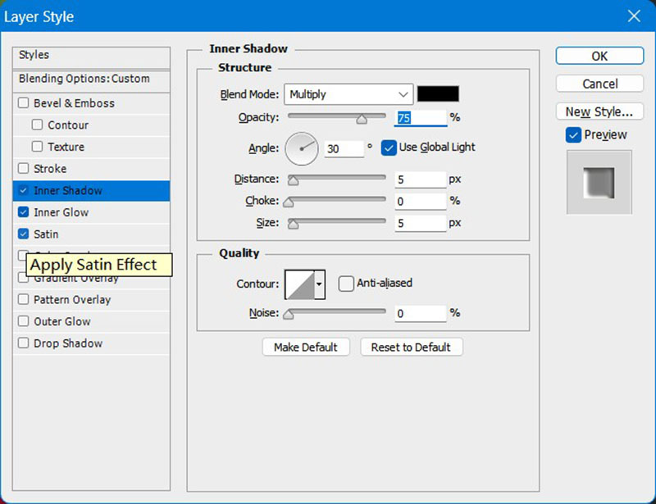Toggle the Preview checkbox
This screenshot has width=656, height=504.
point(573,135)
